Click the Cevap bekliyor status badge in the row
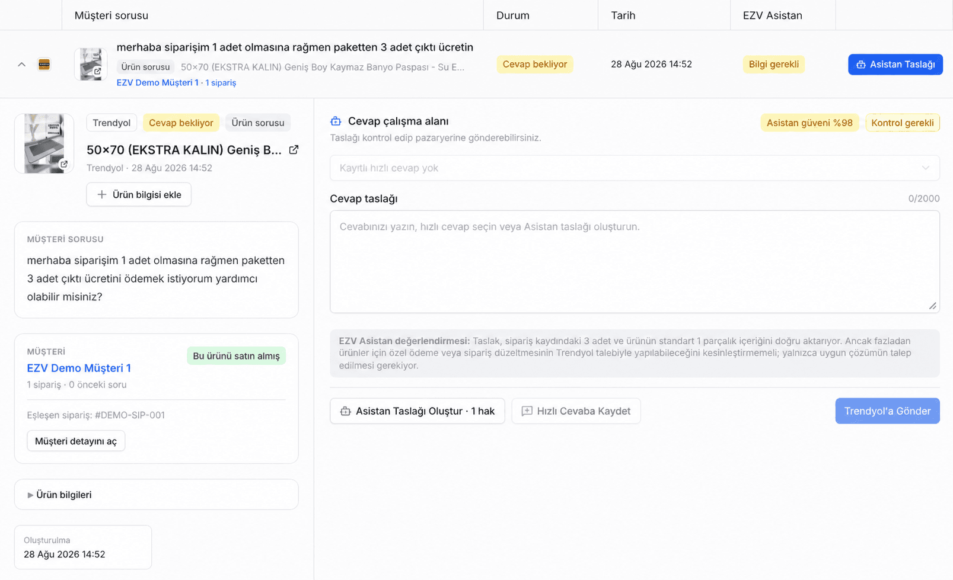Screen dimensions: 953x580 click(534, 64)
